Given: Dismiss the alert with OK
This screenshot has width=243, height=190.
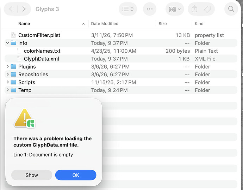Looking at the screenshot, I should [76, 175].
